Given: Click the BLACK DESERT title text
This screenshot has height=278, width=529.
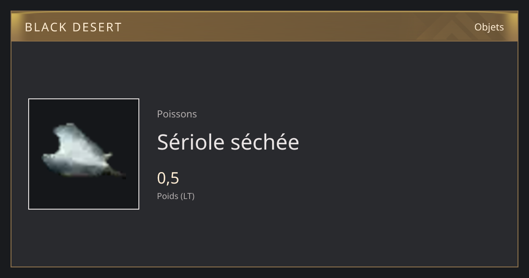Looking at the screenshot, I should coord(73,27).
